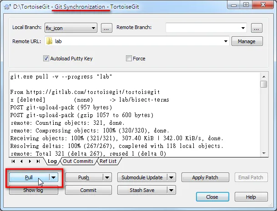Go to next tab with right arrow
Viewport: 277px width, 211px height.
(30, 161)
